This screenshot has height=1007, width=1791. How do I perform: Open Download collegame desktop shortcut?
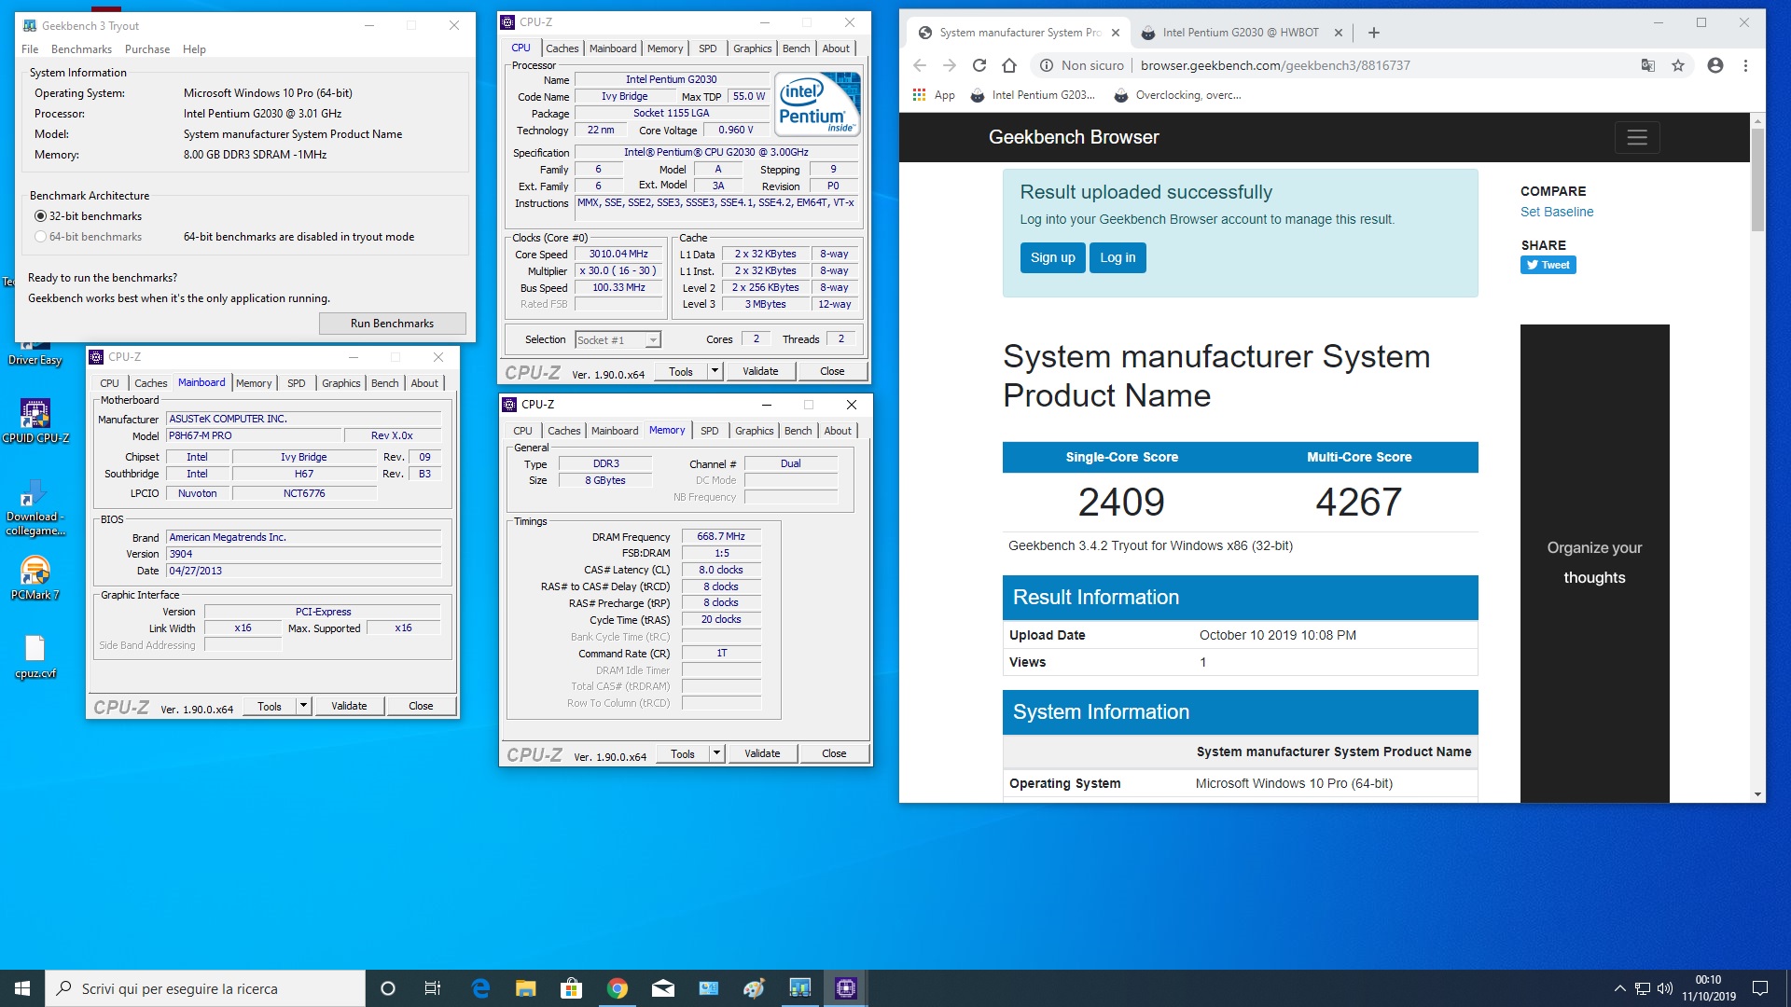coord(35,508)
